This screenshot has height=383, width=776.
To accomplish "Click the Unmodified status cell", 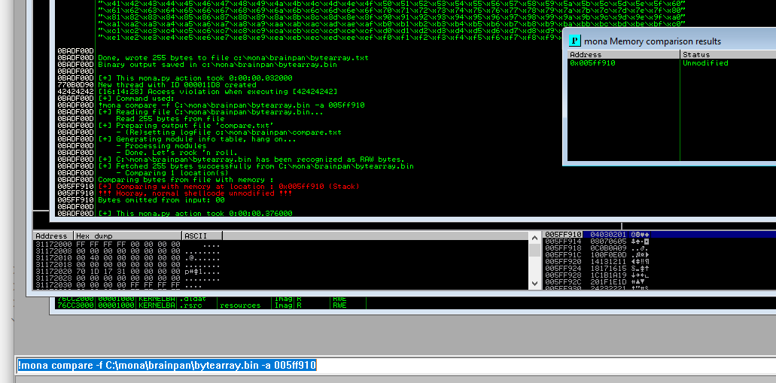I will pos(705,63).
